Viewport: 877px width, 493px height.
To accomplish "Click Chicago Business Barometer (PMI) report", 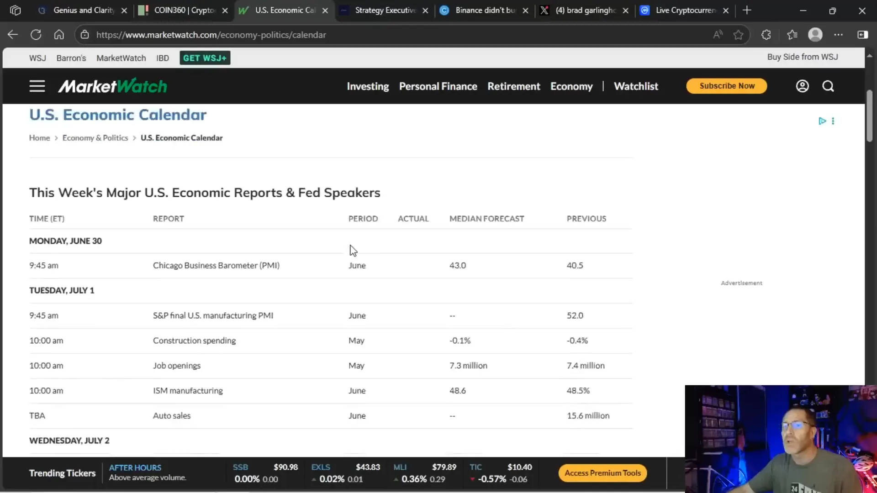I will click(x=216, y=266).
